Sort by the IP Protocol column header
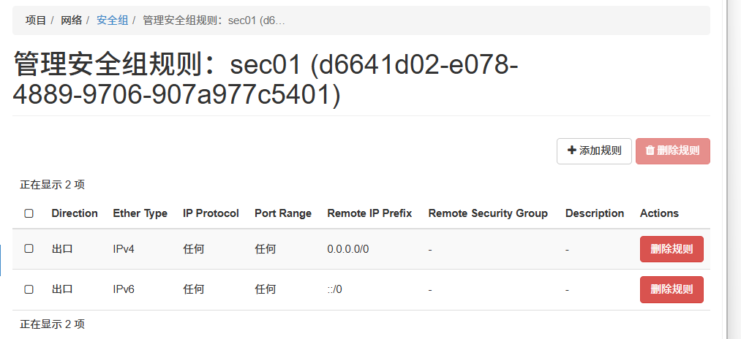This screenshot has height=339, width=741. [211, 213]
